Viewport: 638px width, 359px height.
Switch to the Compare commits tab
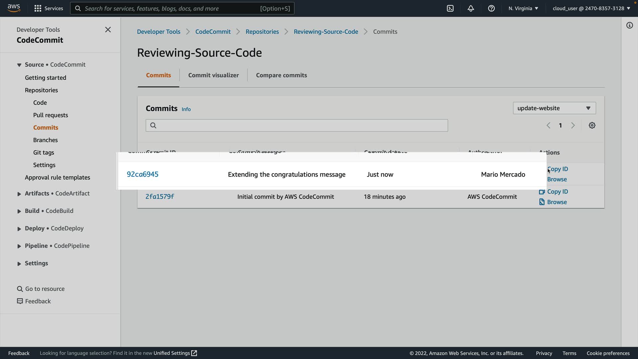pos(281,75)
